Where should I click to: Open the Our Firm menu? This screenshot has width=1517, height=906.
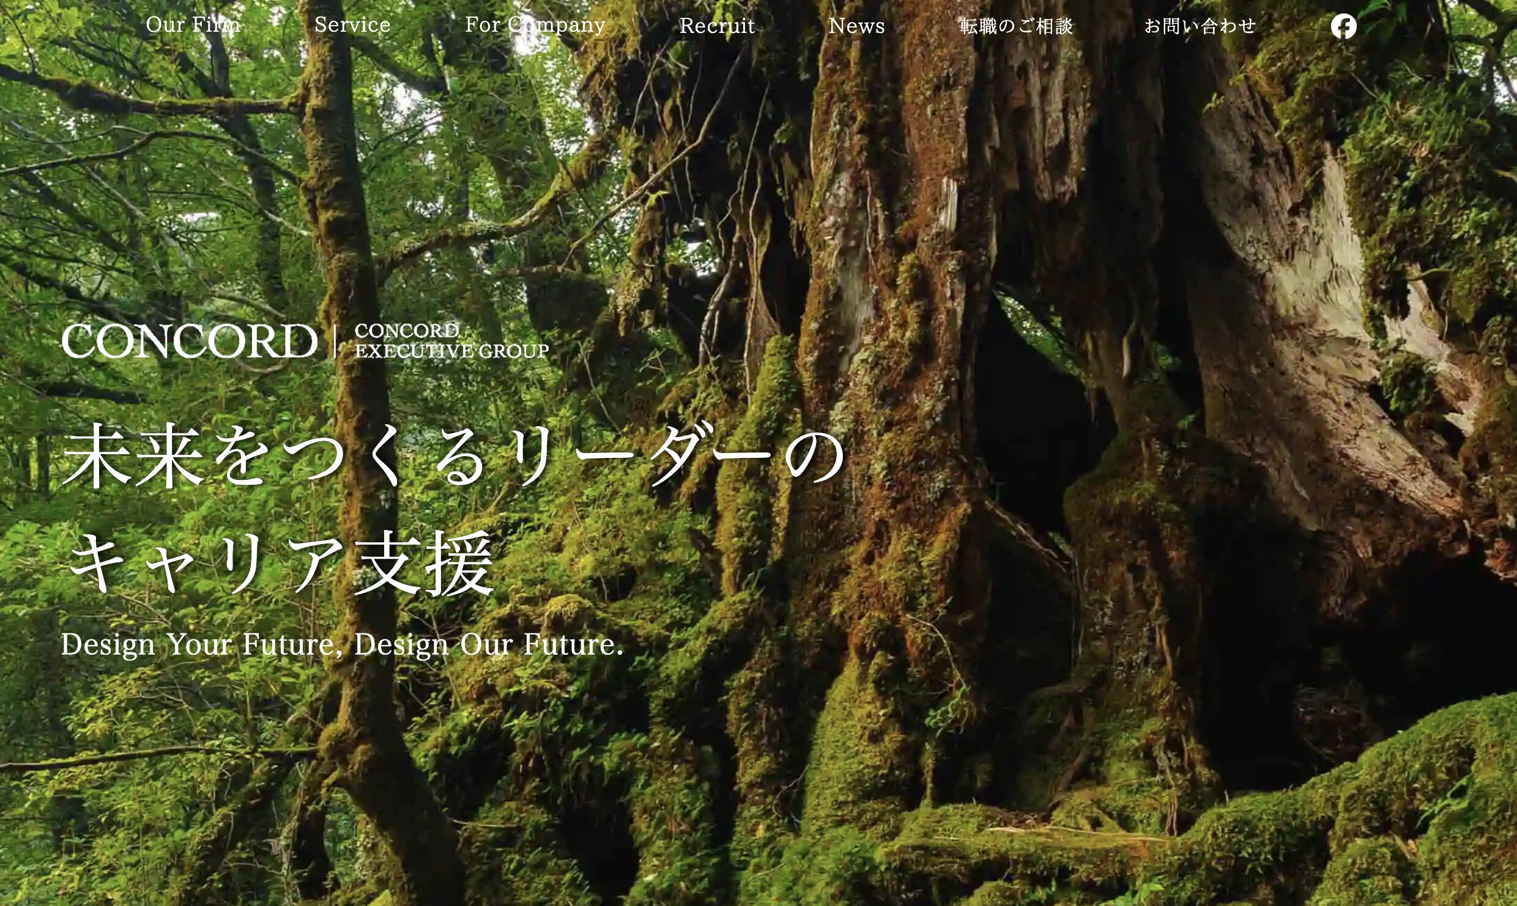tap(193, 25)
